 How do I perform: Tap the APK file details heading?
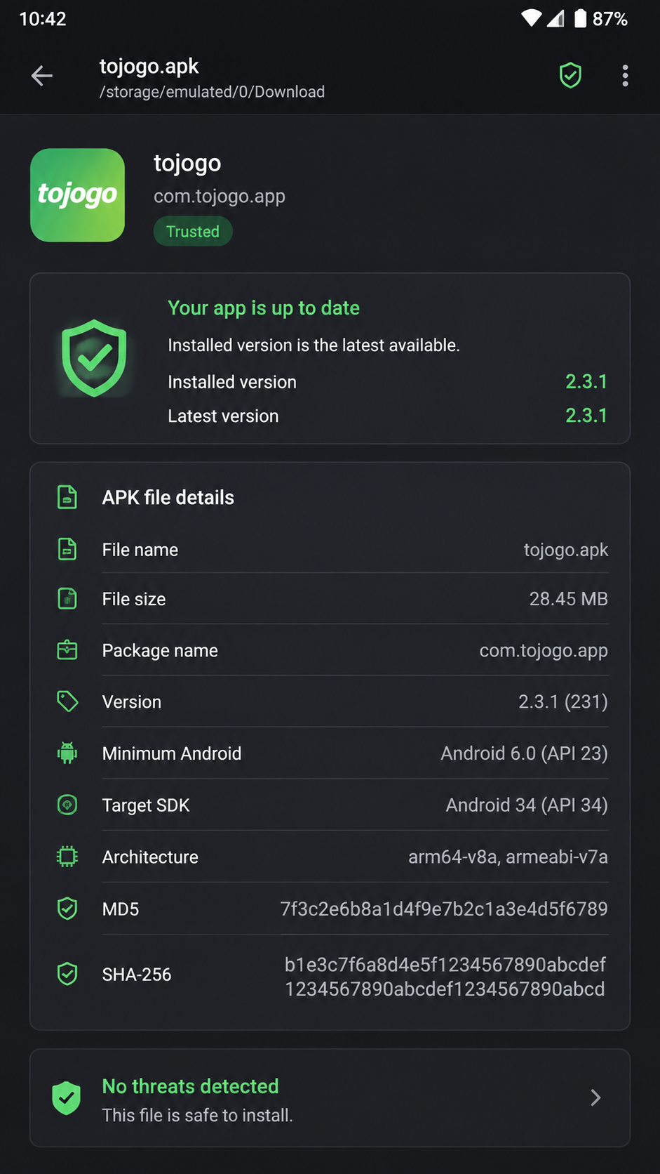pos(168,497)
